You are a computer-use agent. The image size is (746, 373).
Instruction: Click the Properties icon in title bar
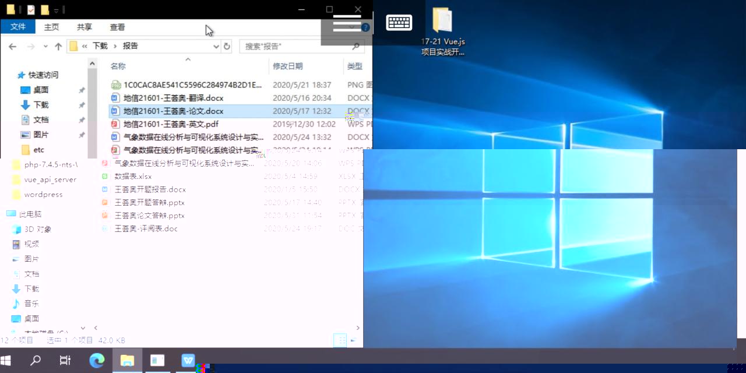point(31,9)
